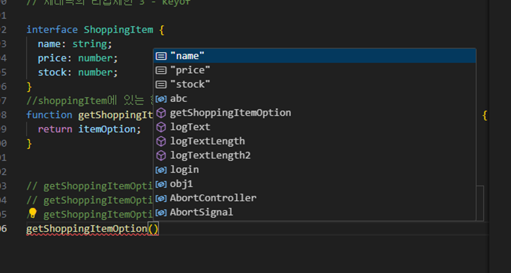Click the interface keyword
The height and width of the screenshot is (273, 511).
[x=52, y=30]
